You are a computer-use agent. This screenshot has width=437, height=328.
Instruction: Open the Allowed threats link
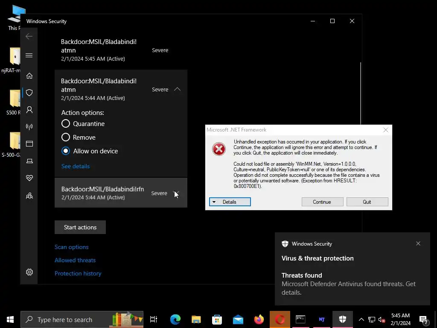click(75, 260)
